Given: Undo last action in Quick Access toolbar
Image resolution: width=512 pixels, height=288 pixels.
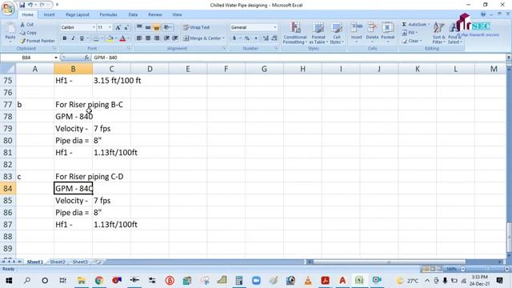Looking at the screenshot, I should coord(30,5).
